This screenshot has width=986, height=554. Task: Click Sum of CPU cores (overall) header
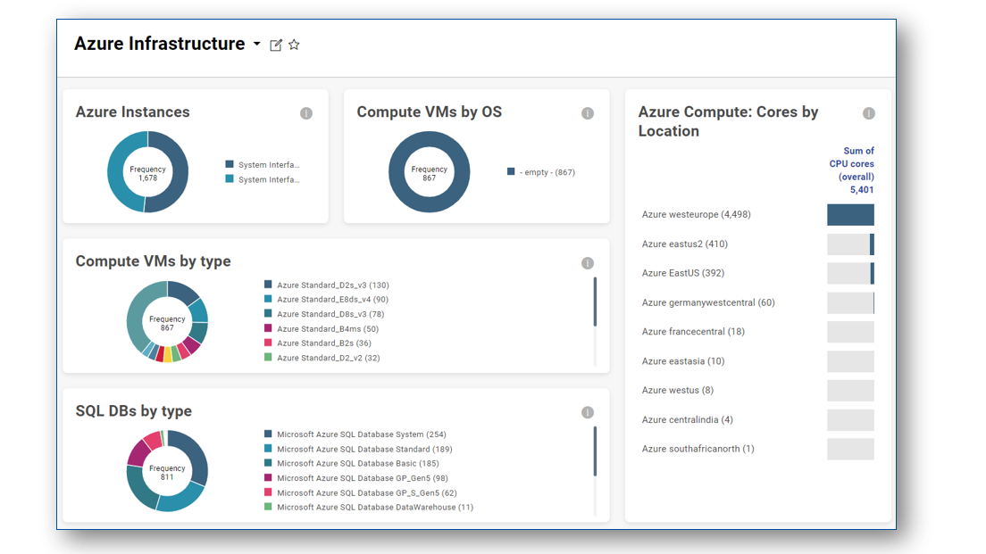851,170
